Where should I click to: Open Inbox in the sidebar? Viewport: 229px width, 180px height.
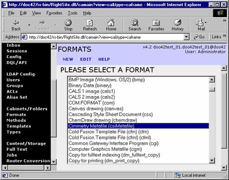pyautogui.click(x=13, y=45)
